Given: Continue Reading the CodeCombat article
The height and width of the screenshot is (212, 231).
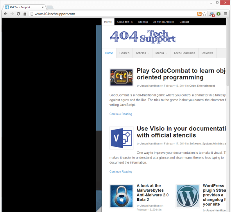Looking at the screenshot, I should click(121, 114).
